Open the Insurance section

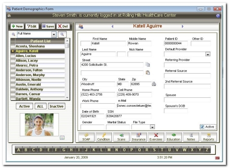pos(139,137)
